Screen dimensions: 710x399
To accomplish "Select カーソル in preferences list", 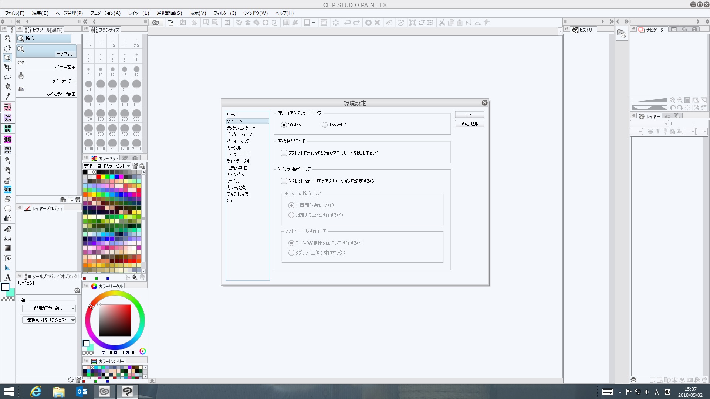I will [234, 148].
